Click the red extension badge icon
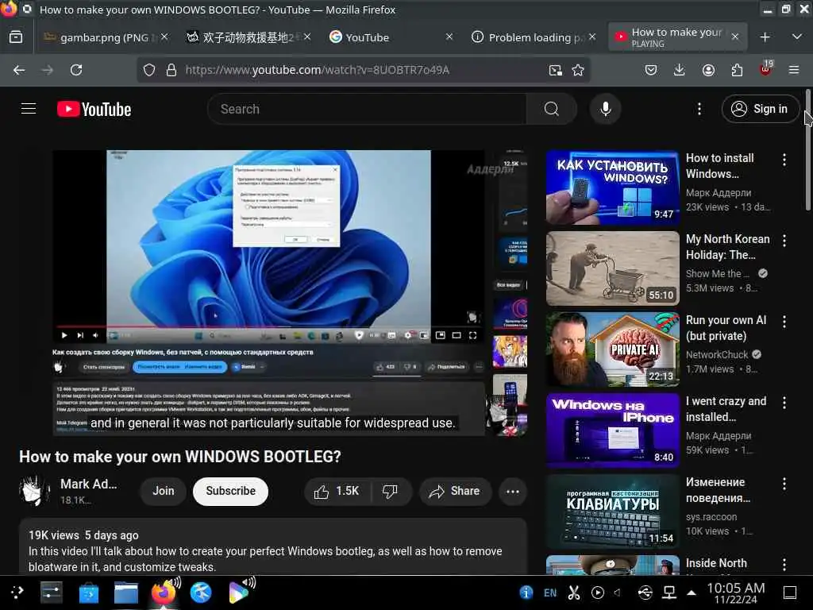Image resolution: width=813 pixels, height=610 pixels. [x=765, y=69]
